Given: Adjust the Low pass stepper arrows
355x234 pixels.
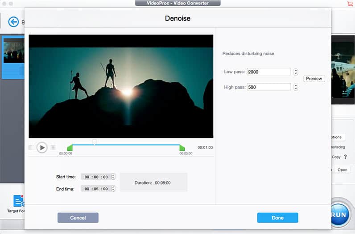Looking at the screenshot, I should point(295,72).
